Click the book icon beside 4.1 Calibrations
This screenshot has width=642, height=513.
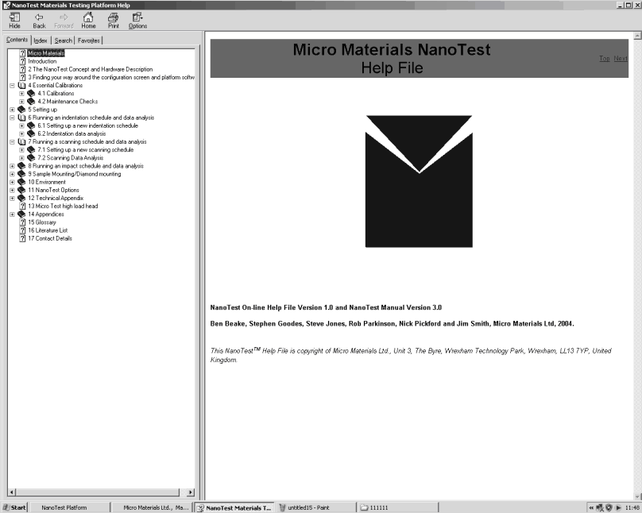[31, 94]
